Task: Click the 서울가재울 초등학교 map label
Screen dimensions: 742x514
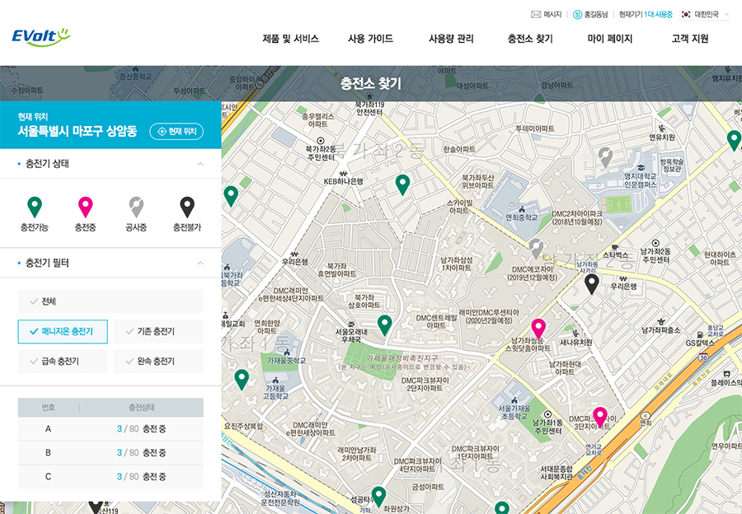Action: pos(514,412)
